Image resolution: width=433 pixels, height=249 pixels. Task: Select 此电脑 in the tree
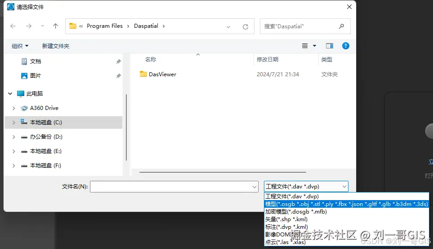coord(35,94)
